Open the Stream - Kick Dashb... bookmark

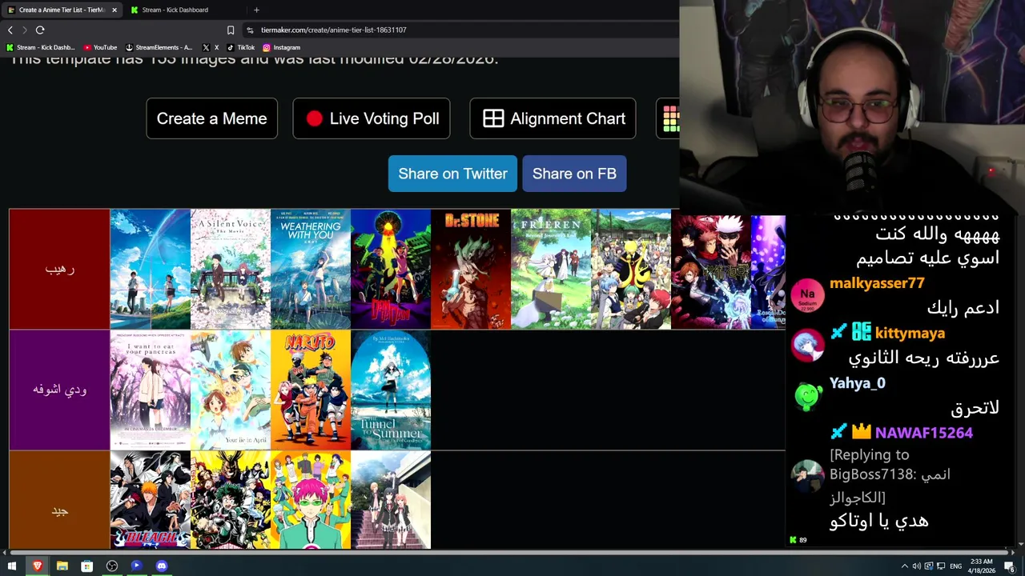click(x=41, y=47)
